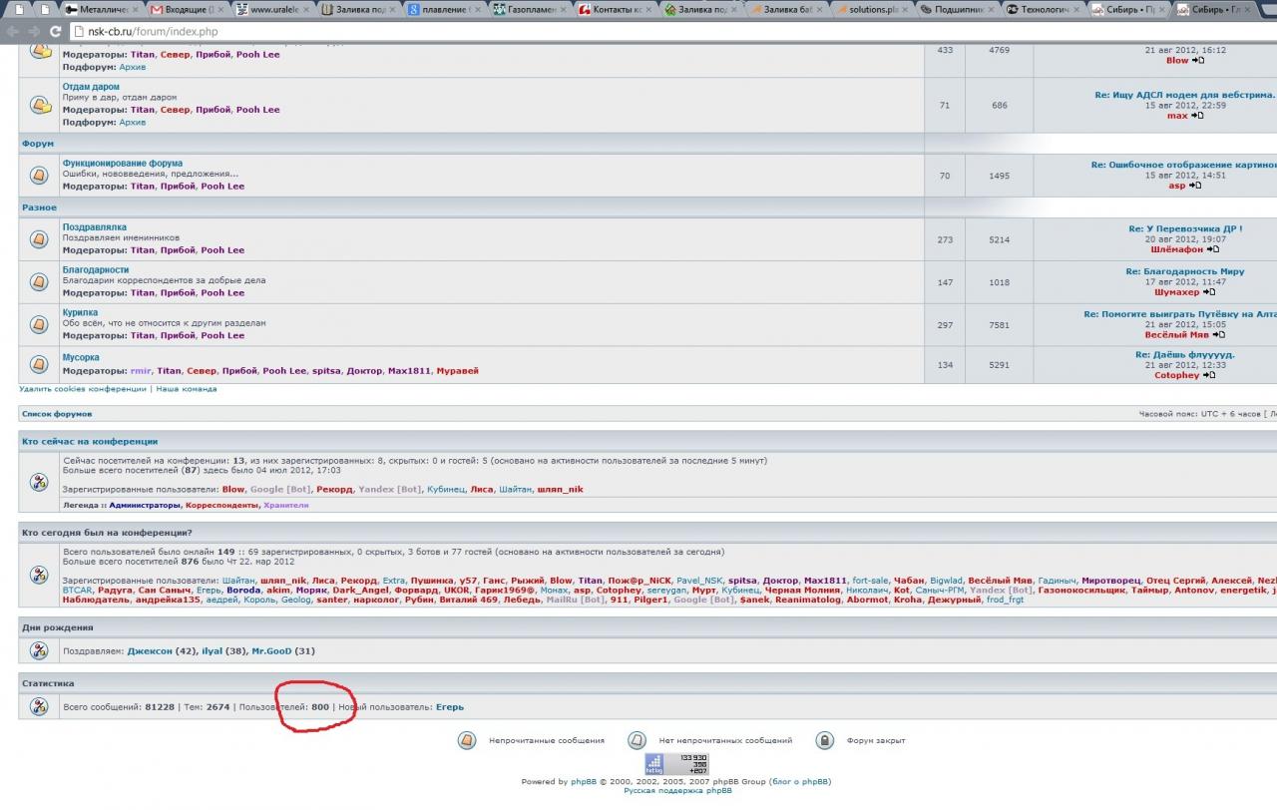Open the Поздравлялка forum

[x=94, y=227]
